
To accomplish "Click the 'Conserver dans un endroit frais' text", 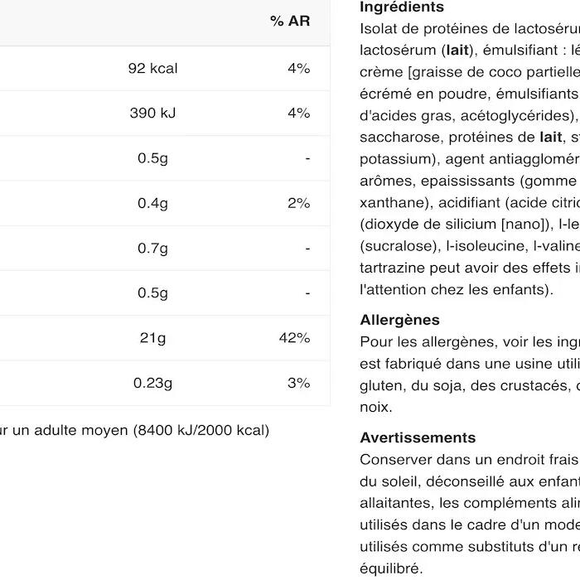I will click(469, 460).
